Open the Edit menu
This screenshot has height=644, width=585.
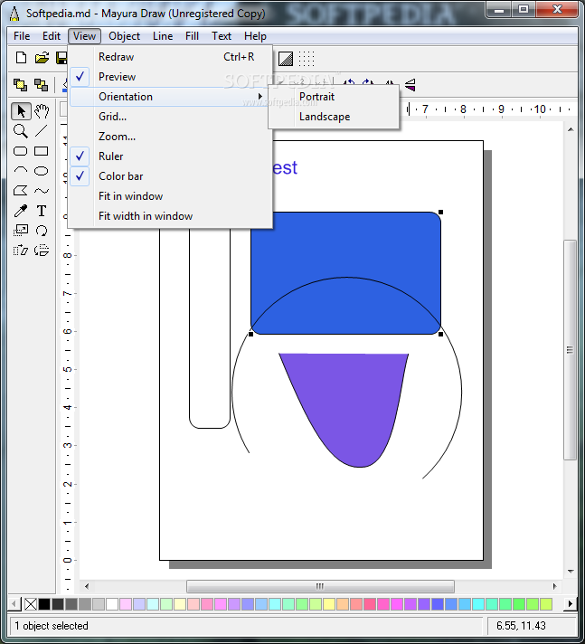[52, 36]
